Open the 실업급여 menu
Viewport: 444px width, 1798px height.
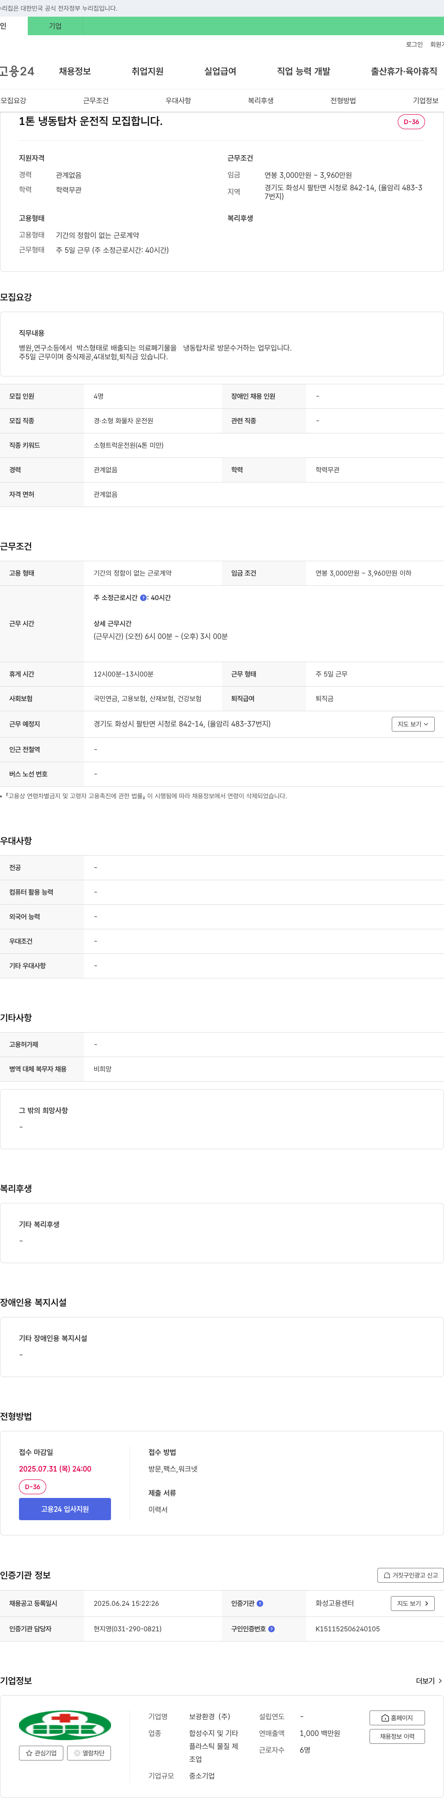(x=220, y=71)
